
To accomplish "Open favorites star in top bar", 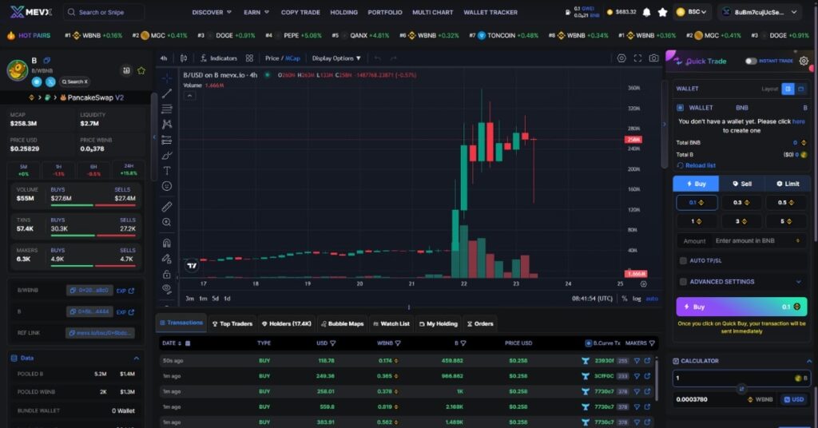I will click(662, 12).
